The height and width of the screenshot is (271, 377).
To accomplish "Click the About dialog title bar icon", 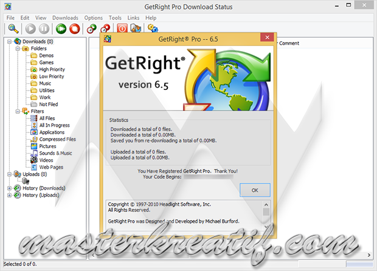I will (x=108, y=39).
